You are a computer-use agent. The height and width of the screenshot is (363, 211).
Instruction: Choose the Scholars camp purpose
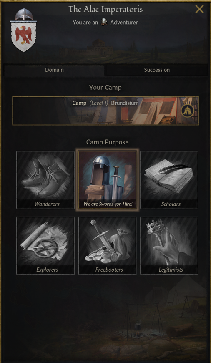pos(169,180)
